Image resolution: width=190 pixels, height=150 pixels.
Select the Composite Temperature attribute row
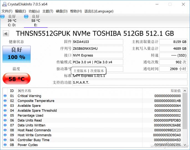(92, 101)
